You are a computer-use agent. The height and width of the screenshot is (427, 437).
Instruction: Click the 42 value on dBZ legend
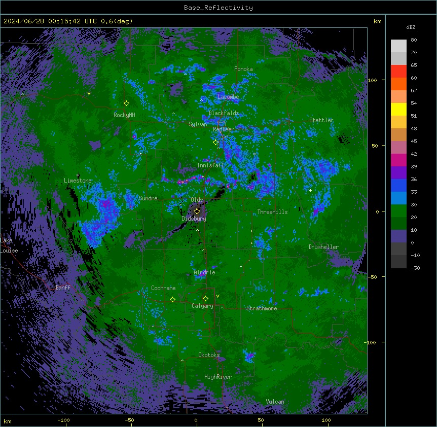click(414, 154)
